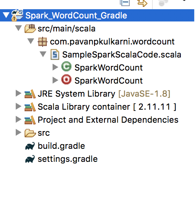Select the build.gradle file label
Screen dimensions: 195x214
[61, 146]
